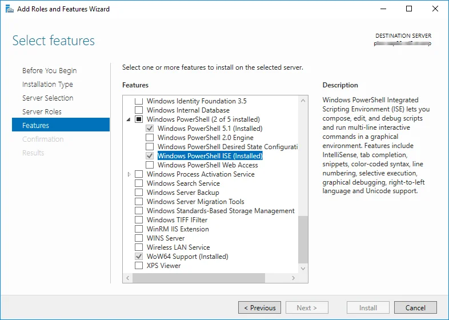Select Windows TIFF IFilter list item
The width and height of the screenshot is (449, 320).
(x=177, y=220)
